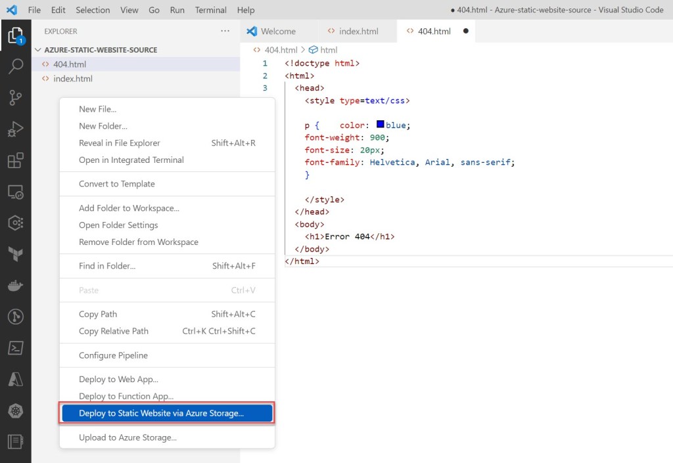Open the Extensions view
Screen dimensions: 673x463
click(x=16, y=161)
